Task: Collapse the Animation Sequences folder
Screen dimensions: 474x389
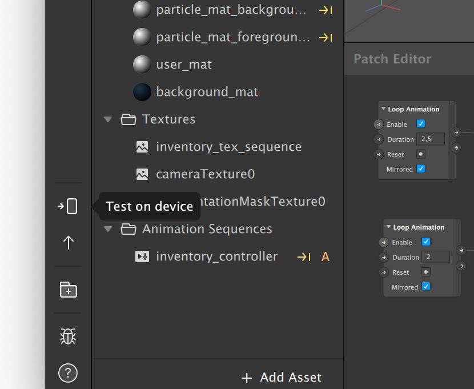Action: [x=107, y=229]
